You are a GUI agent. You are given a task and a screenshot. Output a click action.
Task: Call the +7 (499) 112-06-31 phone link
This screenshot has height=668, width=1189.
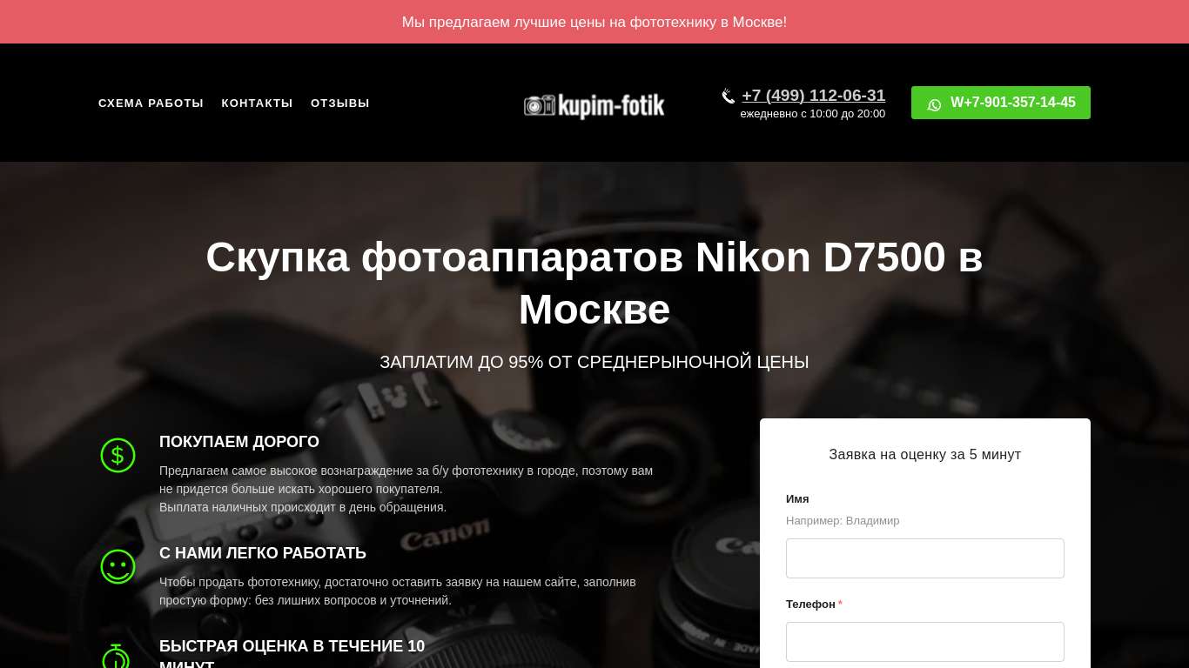pyautogui.click(x=813, y=96)
